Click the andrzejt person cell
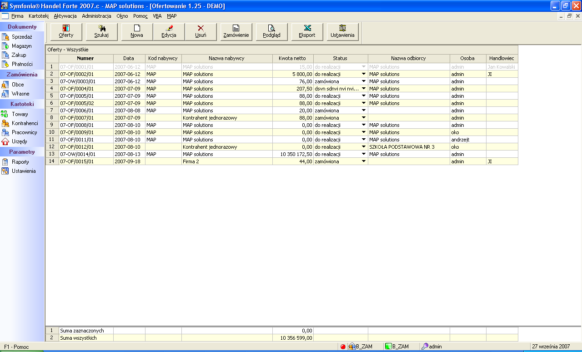 pyautogui.click(x=468, y=140)
